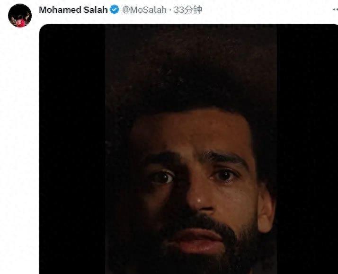
Task: View the account by clicking the small profile picture
Action: [19, 16]
